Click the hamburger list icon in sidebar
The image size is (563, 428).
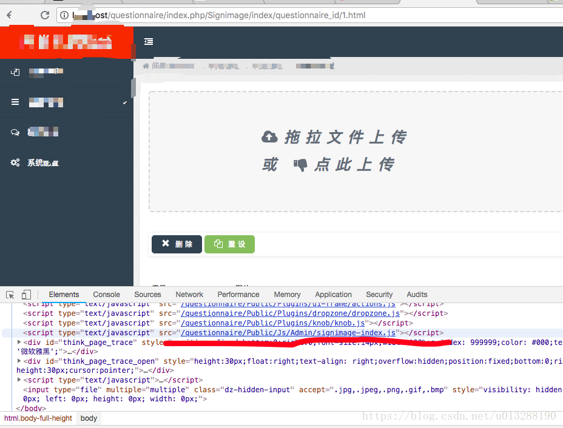[15, 102]
